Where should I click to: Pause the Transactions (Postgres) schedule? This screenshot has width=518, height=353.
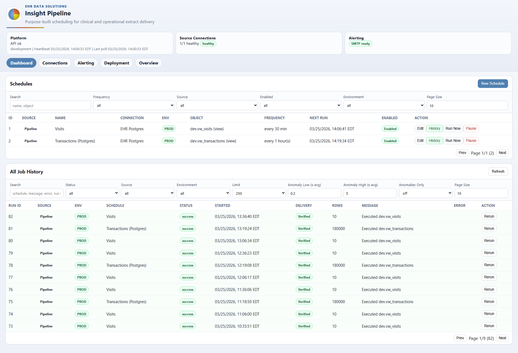[x=471, y=140]
